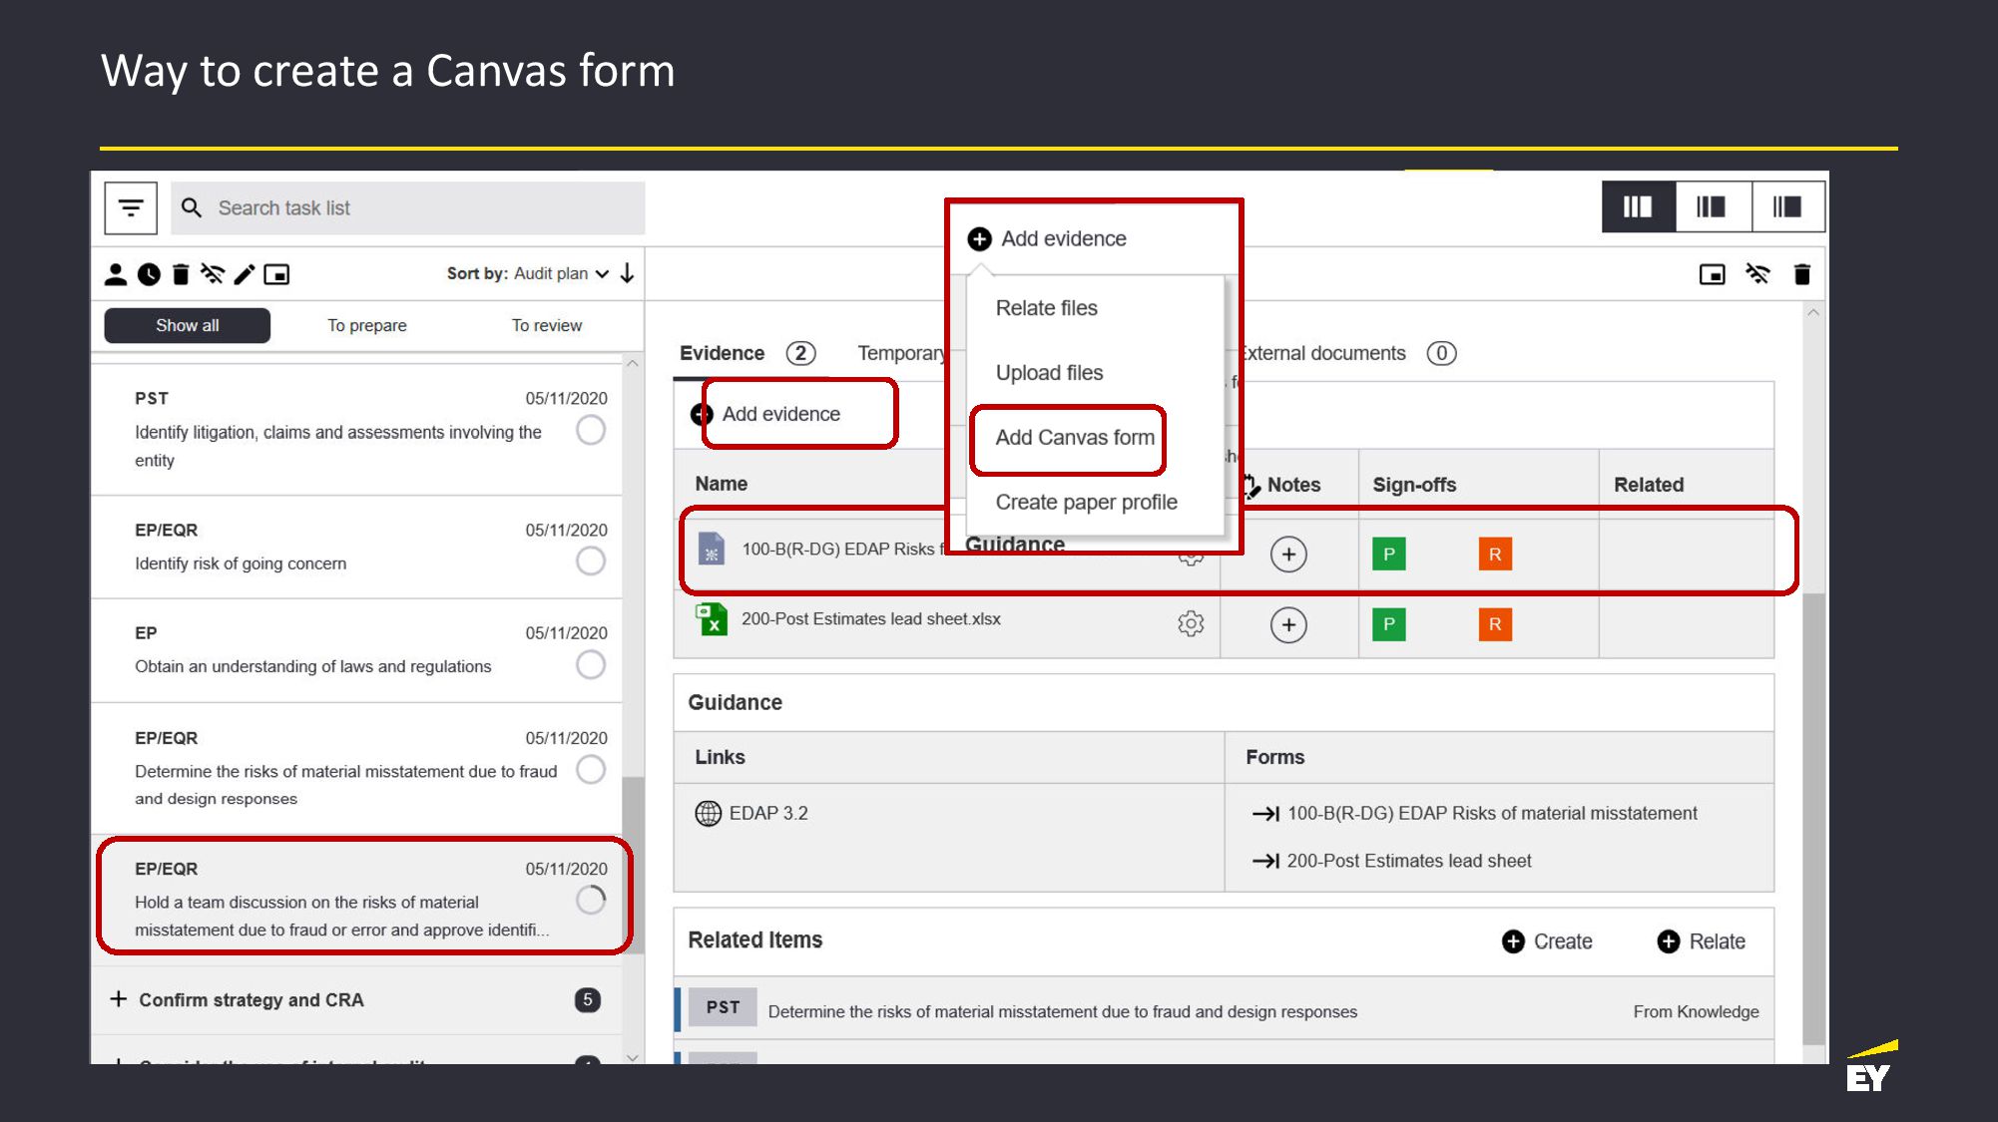
Task: Click the search magnifier icon
Action: [x=192, y=207]
